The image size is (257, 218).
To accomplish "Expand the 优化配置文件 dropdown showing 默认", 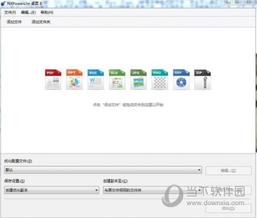I will coord(103,170).
